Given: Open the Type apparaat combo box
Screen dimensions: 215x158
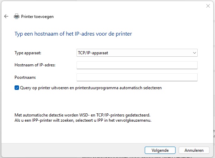Looking at the screenshot, I should (137, 53).
